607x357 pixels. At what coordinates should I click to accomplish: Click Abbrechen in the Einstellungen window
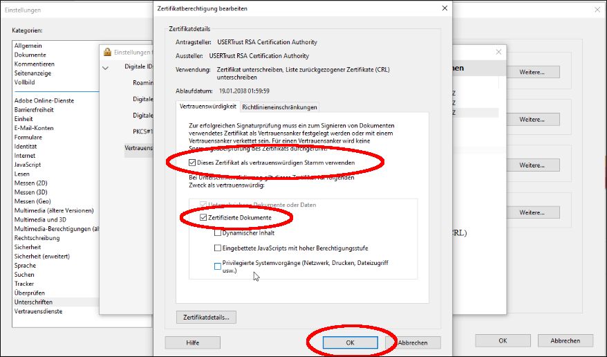tap(566, 340)
